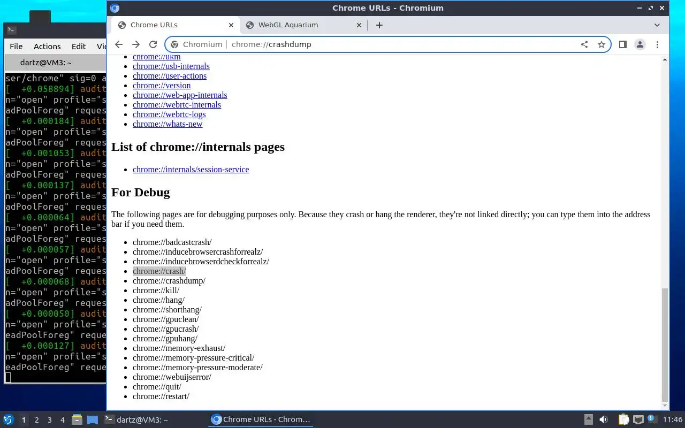The height and width of the screenshot is (428, 685).
Task: Activate the Chrome URLs taskbar entry
Action: click(261, 420)
